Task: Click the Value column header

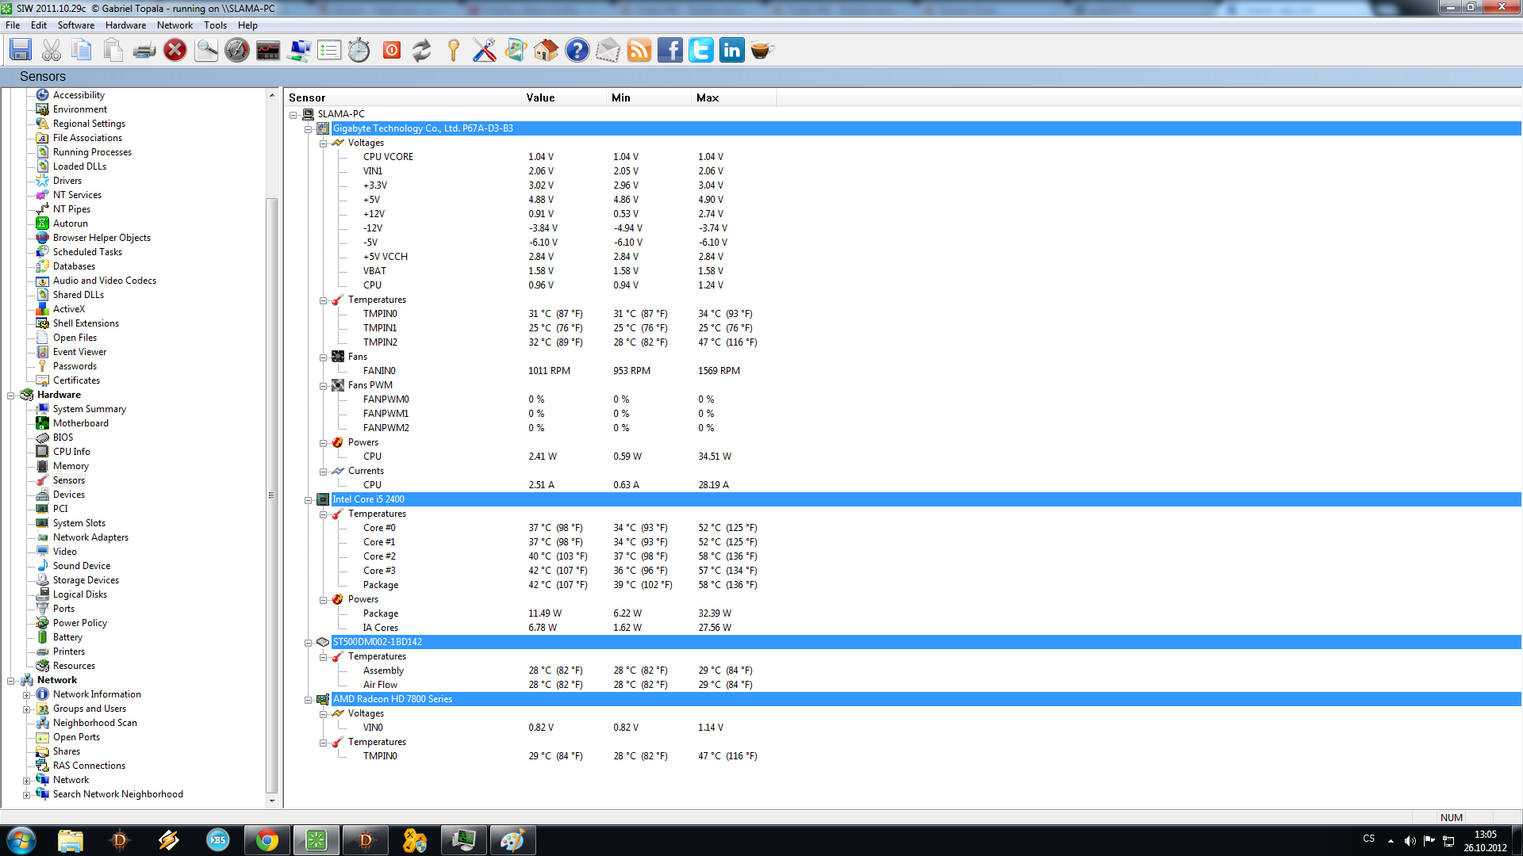Action: (x=565, y=97)
